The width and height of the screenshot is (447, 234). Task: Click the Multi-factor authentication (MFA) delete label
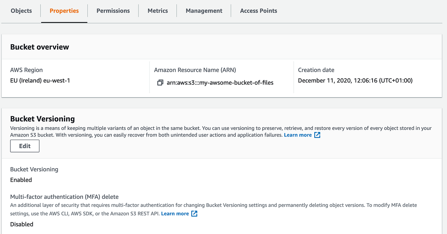pyautogui.click(x=64, y=197)
